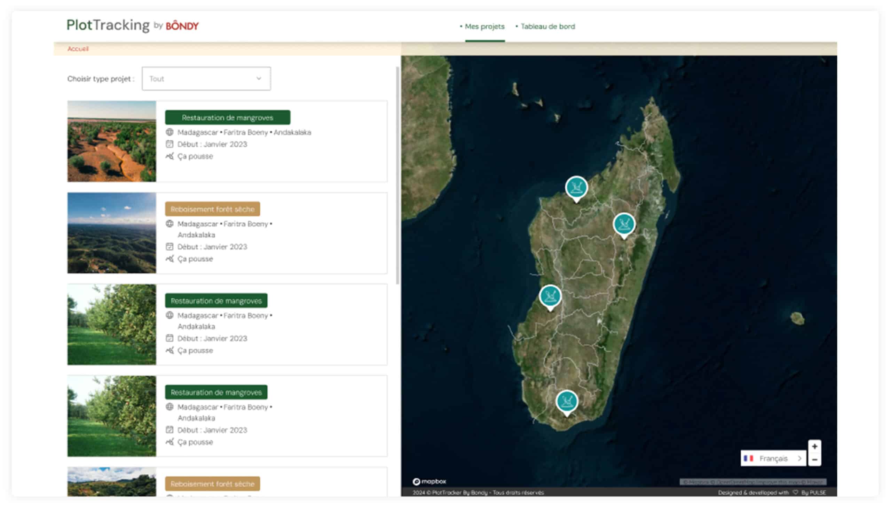Click the heart icon in footer
891x508 pixels.
click(x=795, y=492)
